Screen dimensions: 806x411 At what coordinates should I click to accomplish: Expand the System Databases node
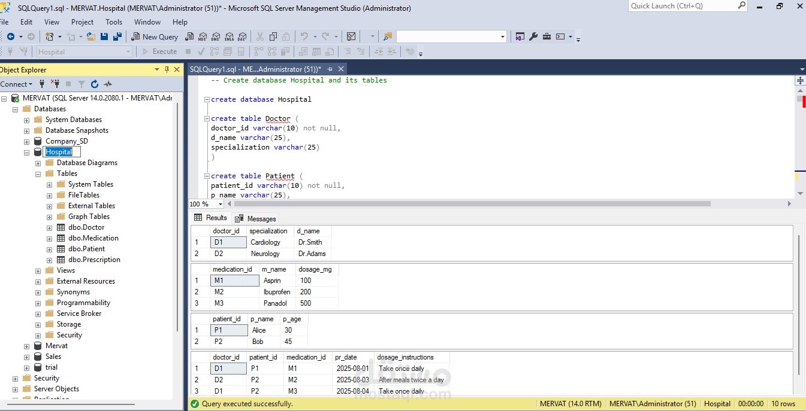[26, 120]
